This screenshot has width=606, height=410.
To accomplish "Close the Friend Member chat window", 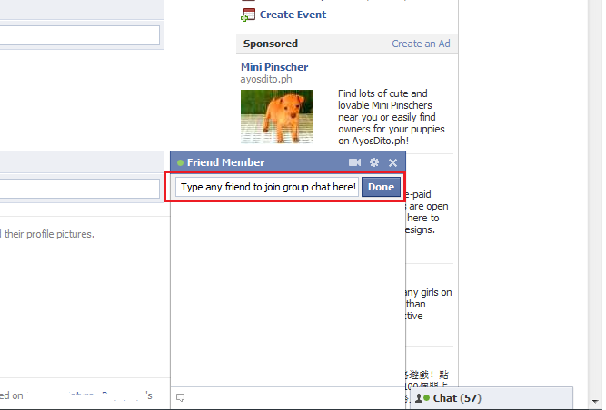I will (x=392, y=162).
